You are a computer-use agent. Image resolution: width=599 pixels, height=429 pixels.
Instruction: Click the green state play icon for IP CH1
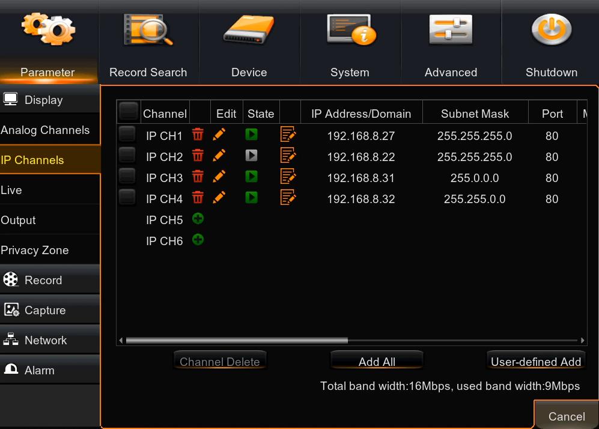(251, 135)
